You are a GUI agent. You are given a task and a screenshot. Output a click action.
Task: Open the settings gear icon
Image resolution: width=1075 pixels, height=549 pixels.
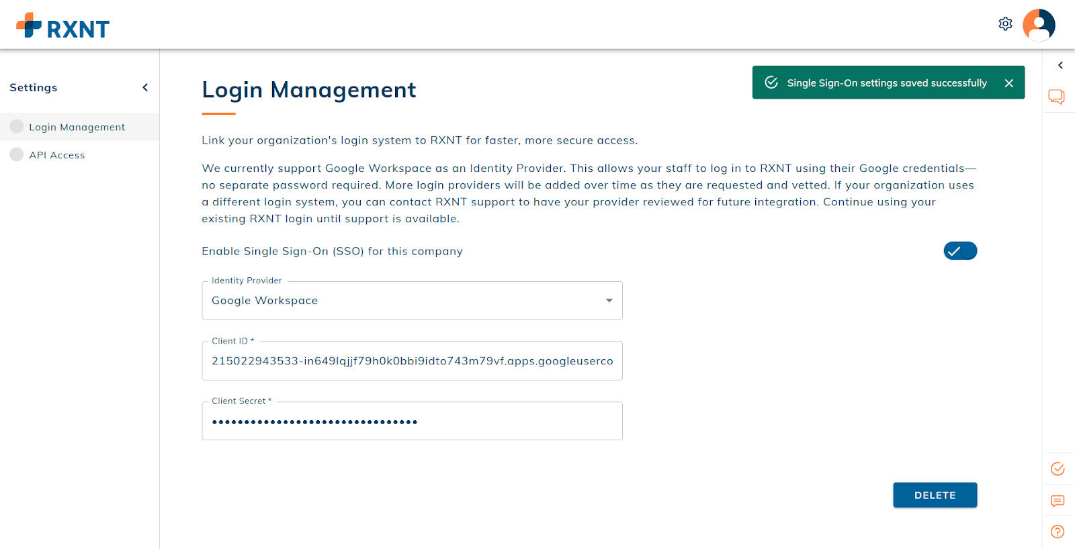(1005, 24)
